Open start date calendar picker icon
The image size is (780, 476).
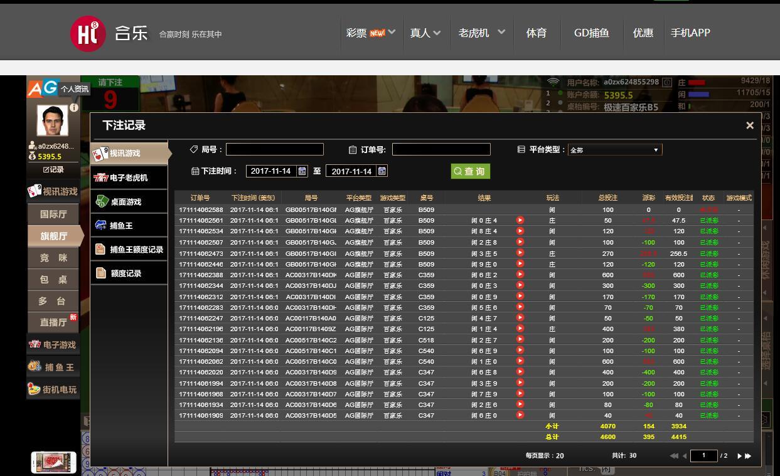tap(302, 171)
